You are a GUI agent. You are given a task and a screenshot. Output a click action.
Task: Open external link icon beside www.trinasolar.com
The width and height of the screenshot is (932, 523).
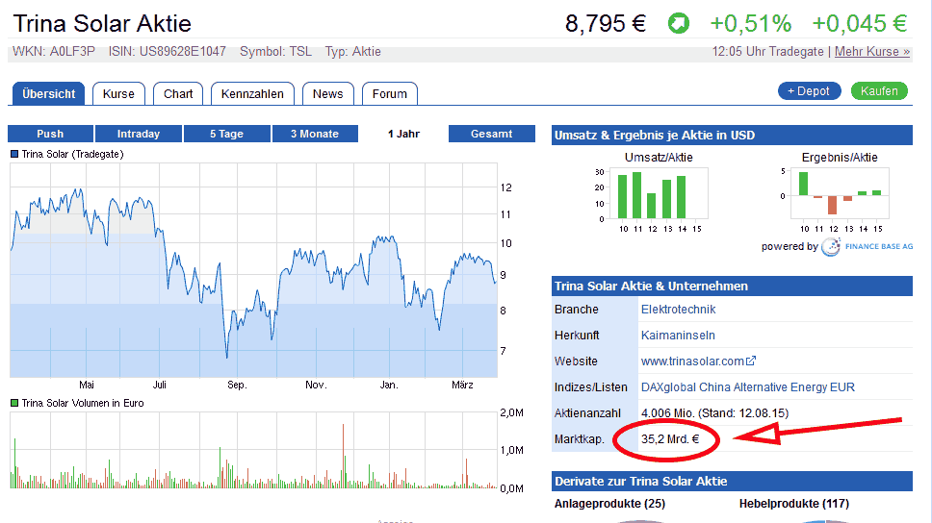pos(751,361)
